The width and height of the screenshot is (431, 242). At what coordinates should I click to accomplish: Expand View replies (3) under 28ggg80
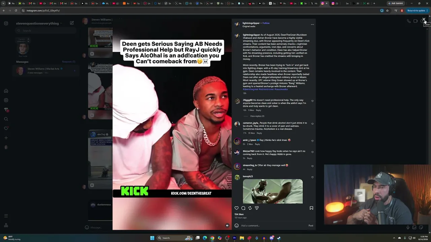pos(257,116)
